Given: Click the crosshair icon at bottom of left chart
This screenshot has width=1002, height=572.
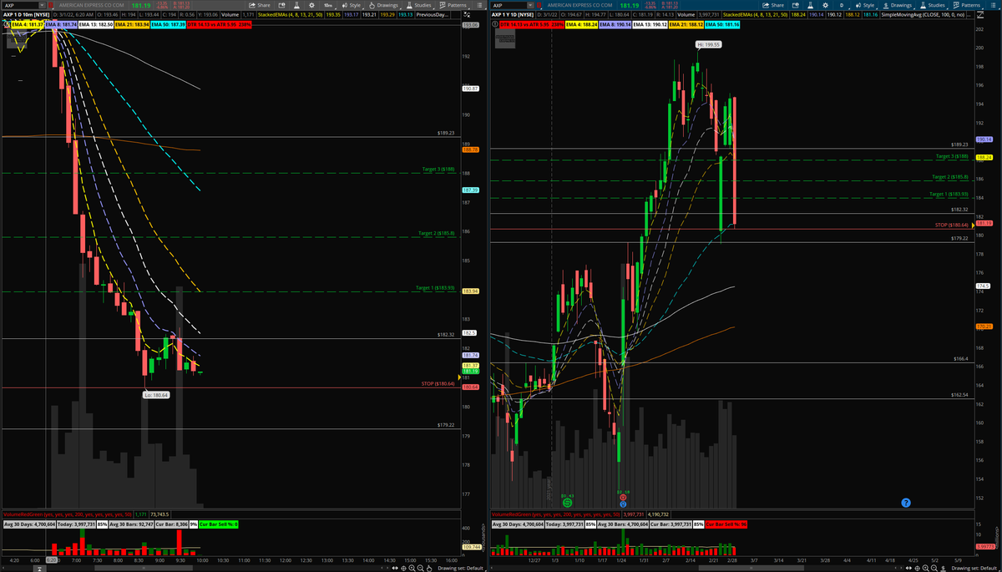Looking at the screenshot, I should click(403, 569).
